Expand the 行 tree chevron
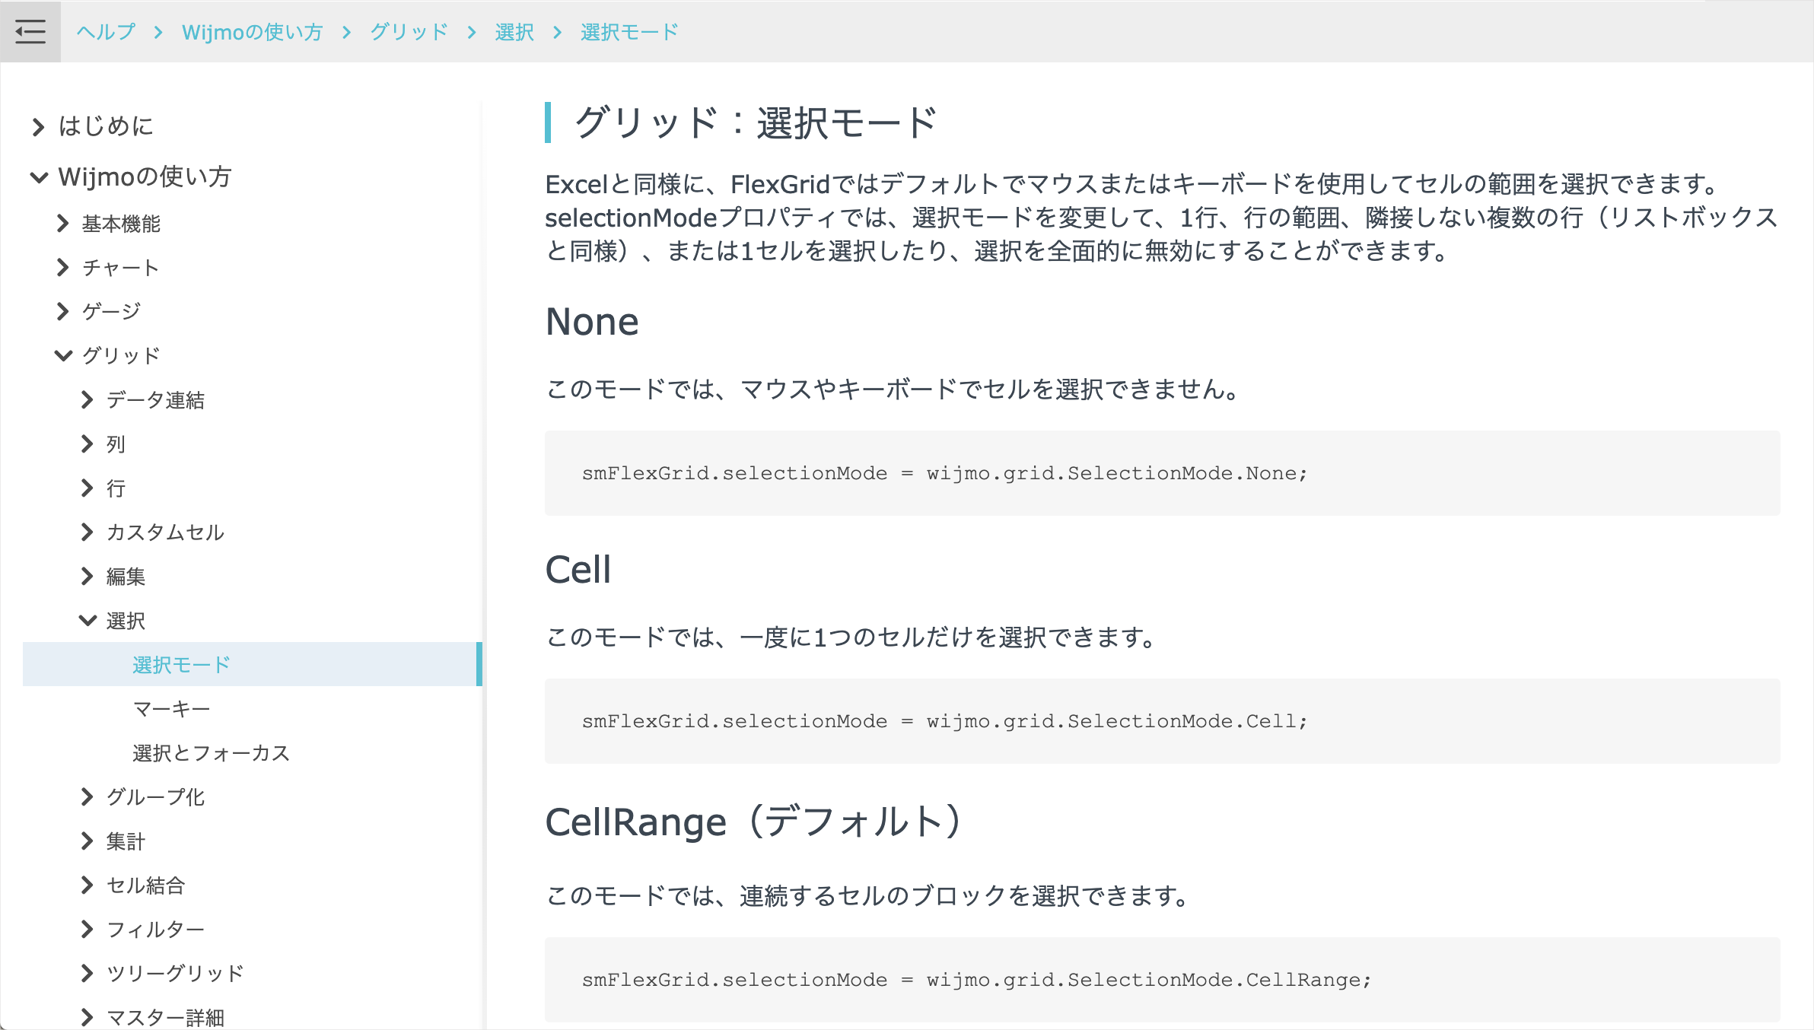The height and width of the screenshot is (1030, 1814). coord(88,488)
